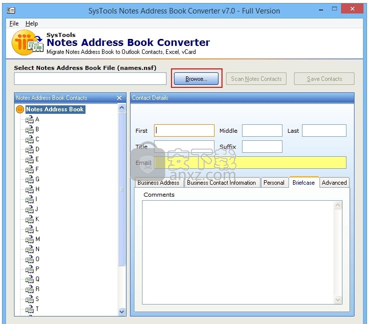Select letter A in the contacts tree

37,119
